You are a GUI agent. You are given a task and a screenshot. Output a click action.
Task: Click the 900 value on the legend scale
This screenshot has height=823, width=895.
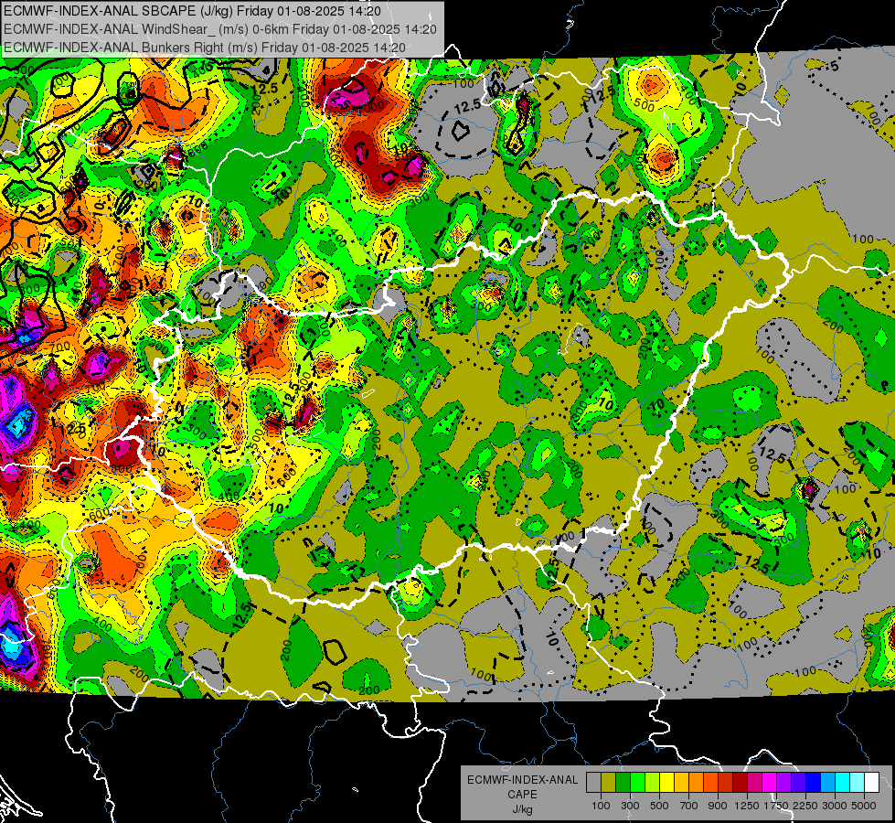point(718,806)
